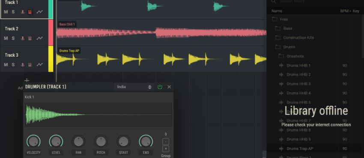
Task: Select the Track 2 name label
Action: coord(12,29)
